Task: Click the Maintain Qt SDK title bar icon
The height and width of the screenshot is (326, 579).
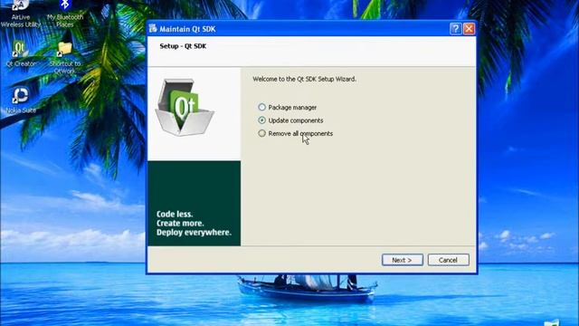Action: [x=153, y=28]
